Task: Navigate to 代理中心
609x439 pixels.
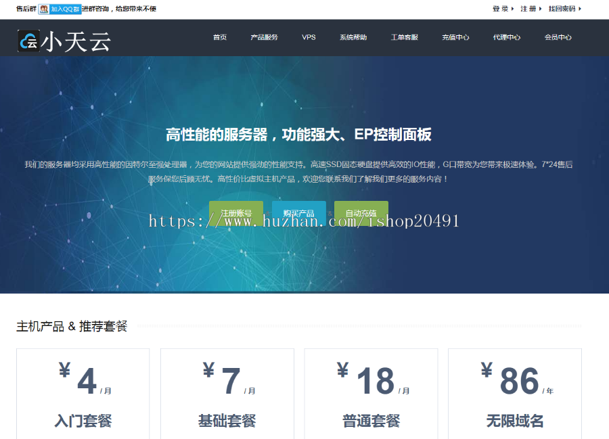Action: (x=507, y=38)
